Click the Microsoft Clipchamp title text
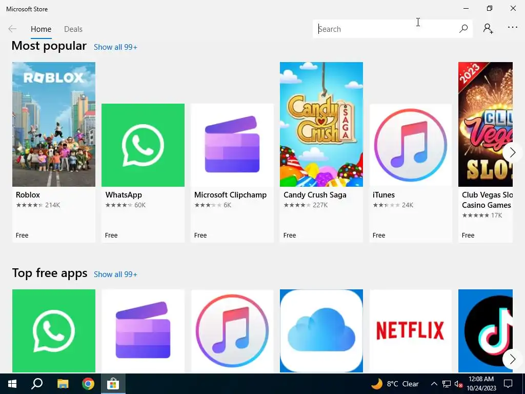The image size is (525, 394). pyautogui.click(x=230, y=194)
